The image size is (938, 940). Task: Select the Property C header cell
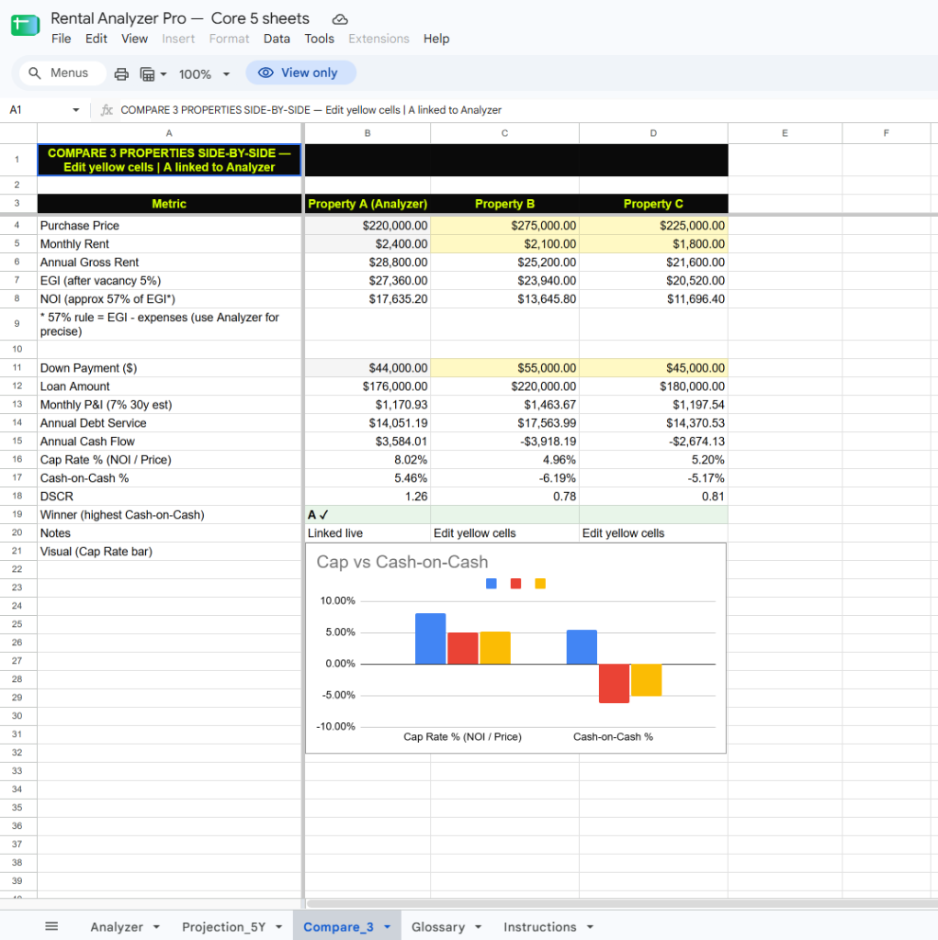point(653,204)
